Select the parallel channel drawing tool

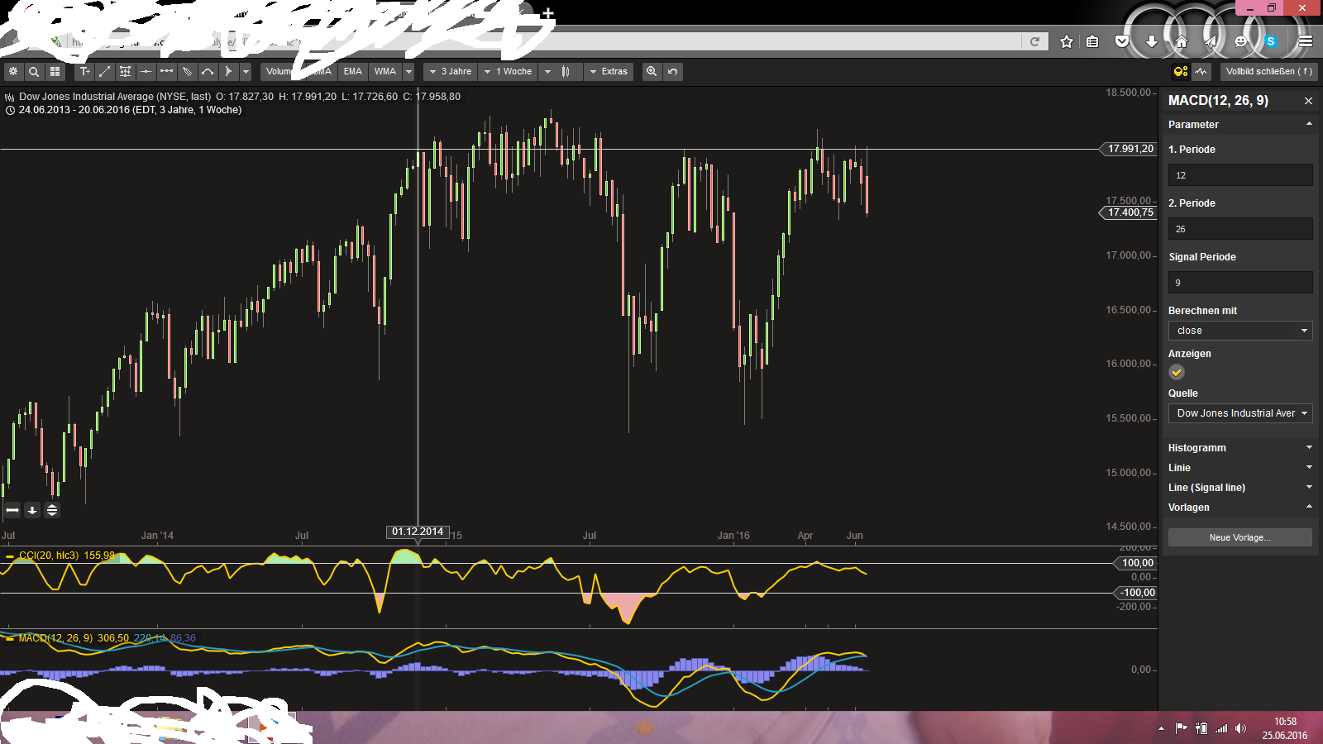point(188,72)
